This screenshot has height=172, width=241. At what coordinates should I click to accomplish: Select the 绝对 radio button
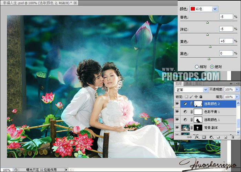point(212,67)
